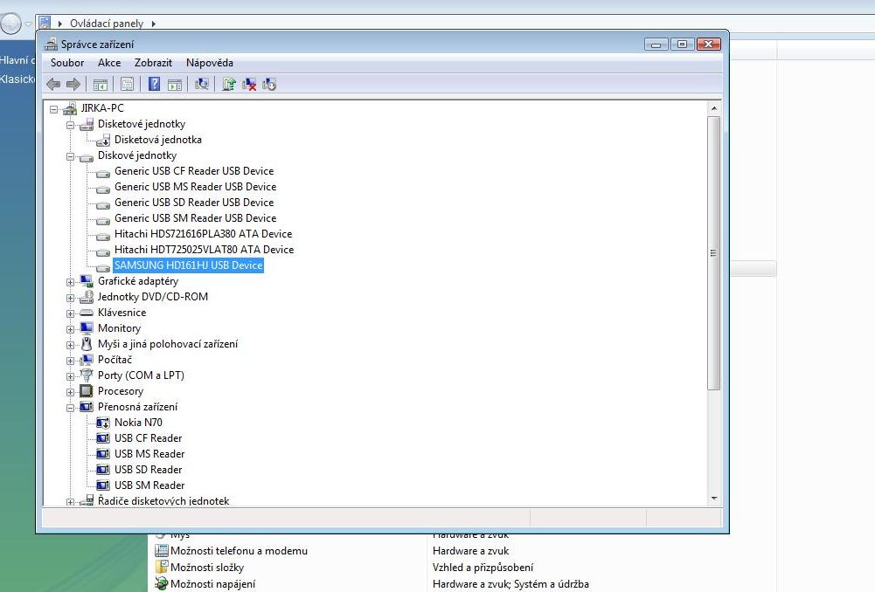
Task: Click the Forward arrow in Device Manager toolbar
Action: coord(73,84)
